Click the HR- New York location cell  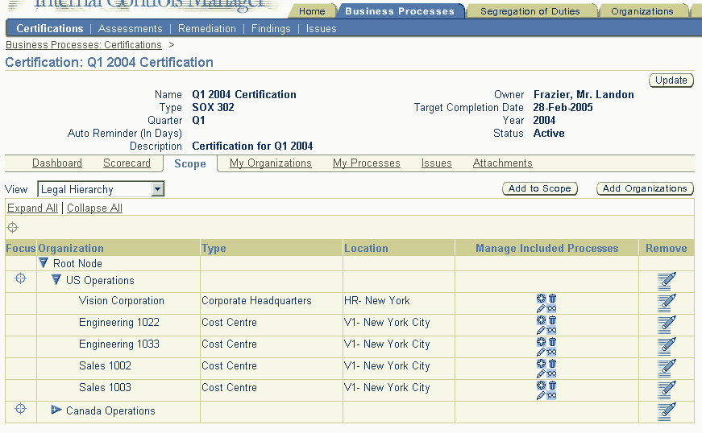tap(377, 301)
